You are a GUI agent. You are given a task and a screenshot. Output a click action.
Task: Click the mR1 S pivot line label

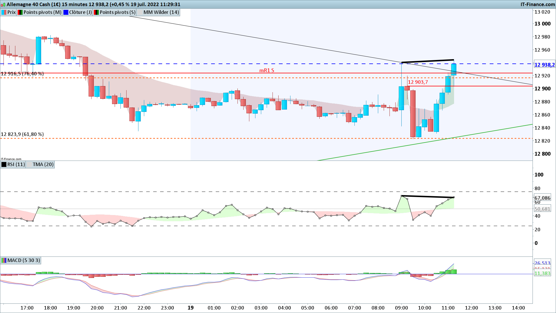tap(266, 70)
